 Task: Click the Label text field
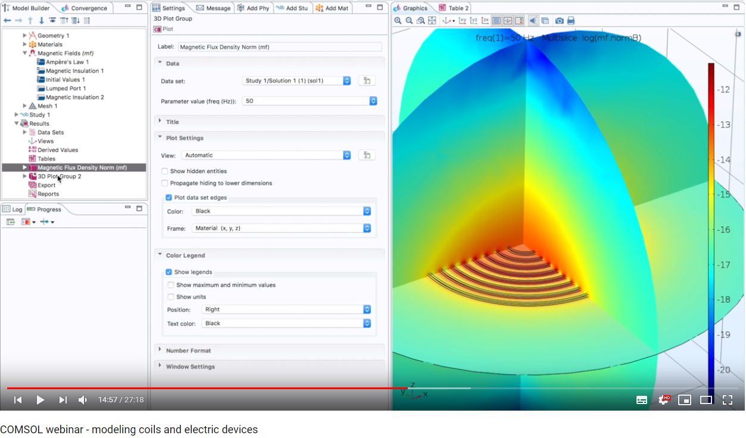(x=279, y=46)
